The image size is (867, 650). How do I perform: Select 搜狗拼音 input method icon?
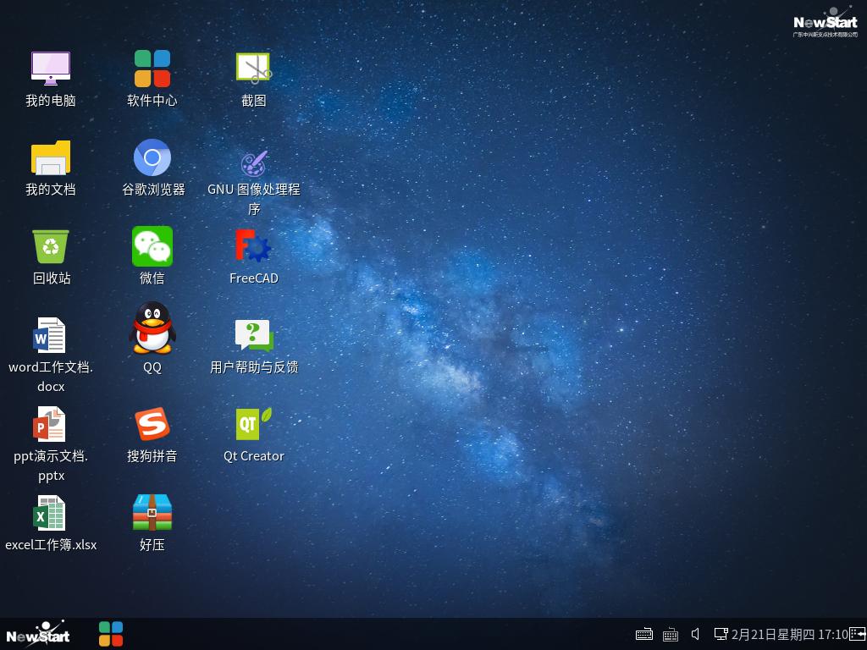click(152, 425)
